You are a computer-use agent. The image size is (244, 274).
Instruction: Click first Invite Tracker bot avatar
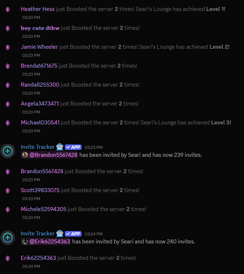[8, 151]
